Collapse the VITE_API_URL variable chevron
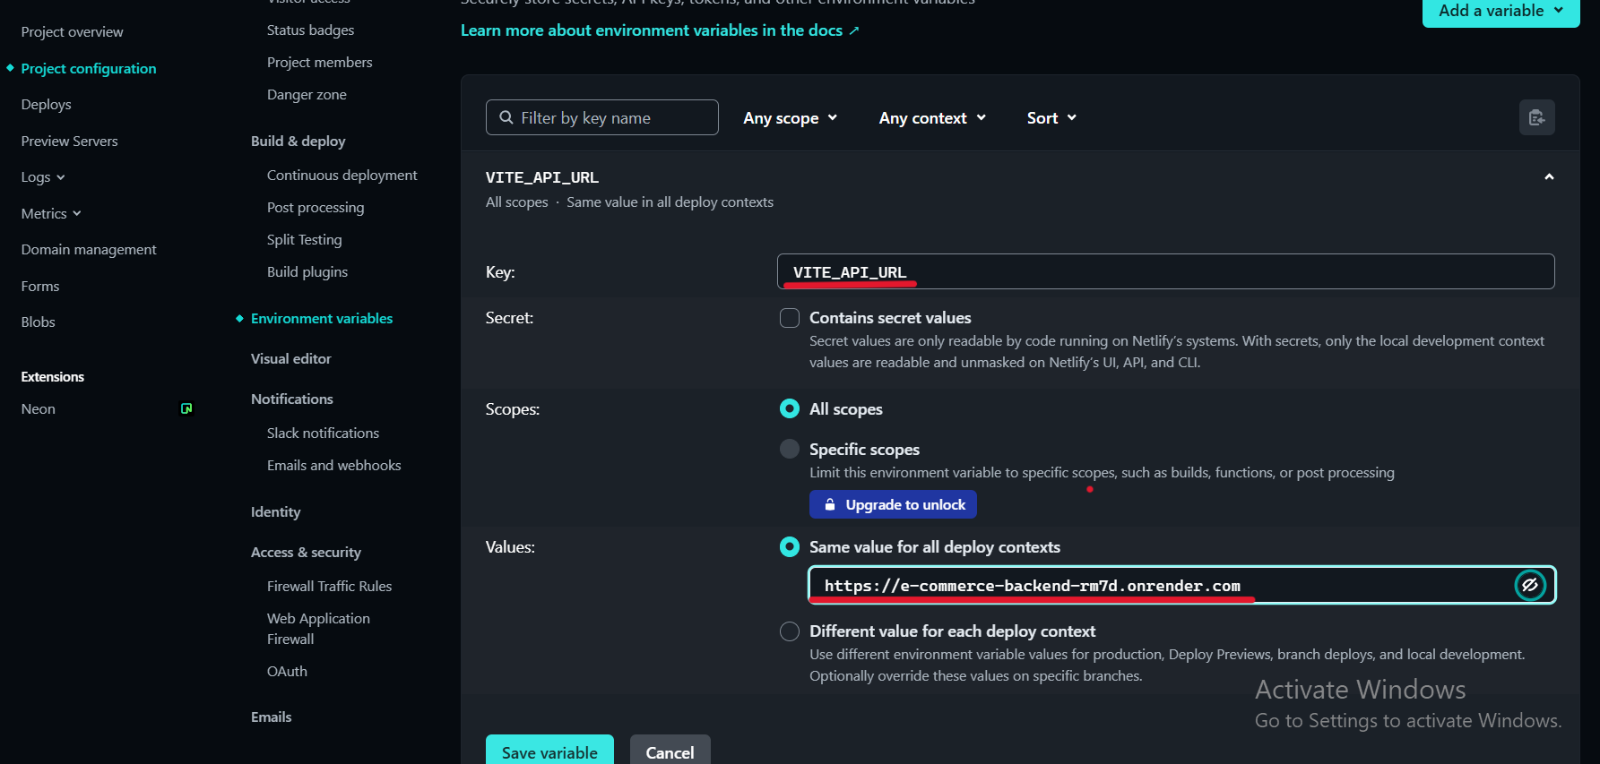 click(x=1548, y=177)
